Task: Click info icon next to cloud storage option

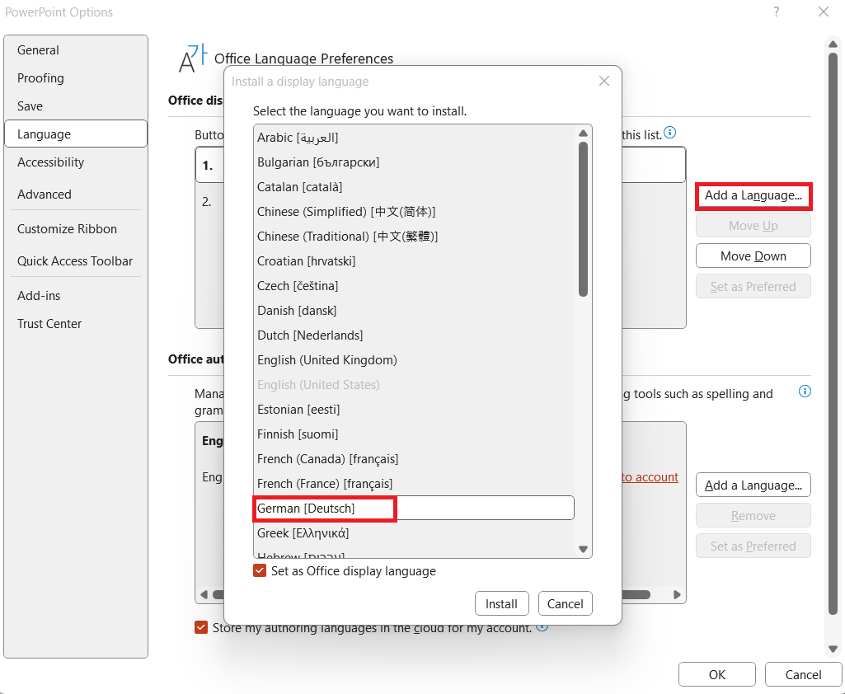Action: 542,626
